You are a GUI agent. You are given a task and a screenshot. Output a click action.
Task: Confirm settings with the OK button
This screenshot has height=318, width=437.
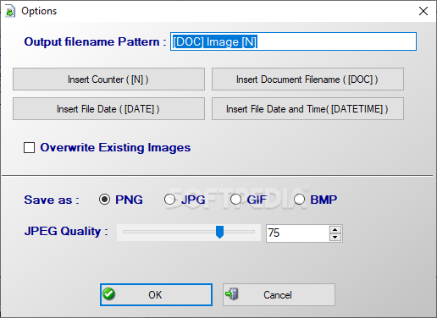pos(156,294)
